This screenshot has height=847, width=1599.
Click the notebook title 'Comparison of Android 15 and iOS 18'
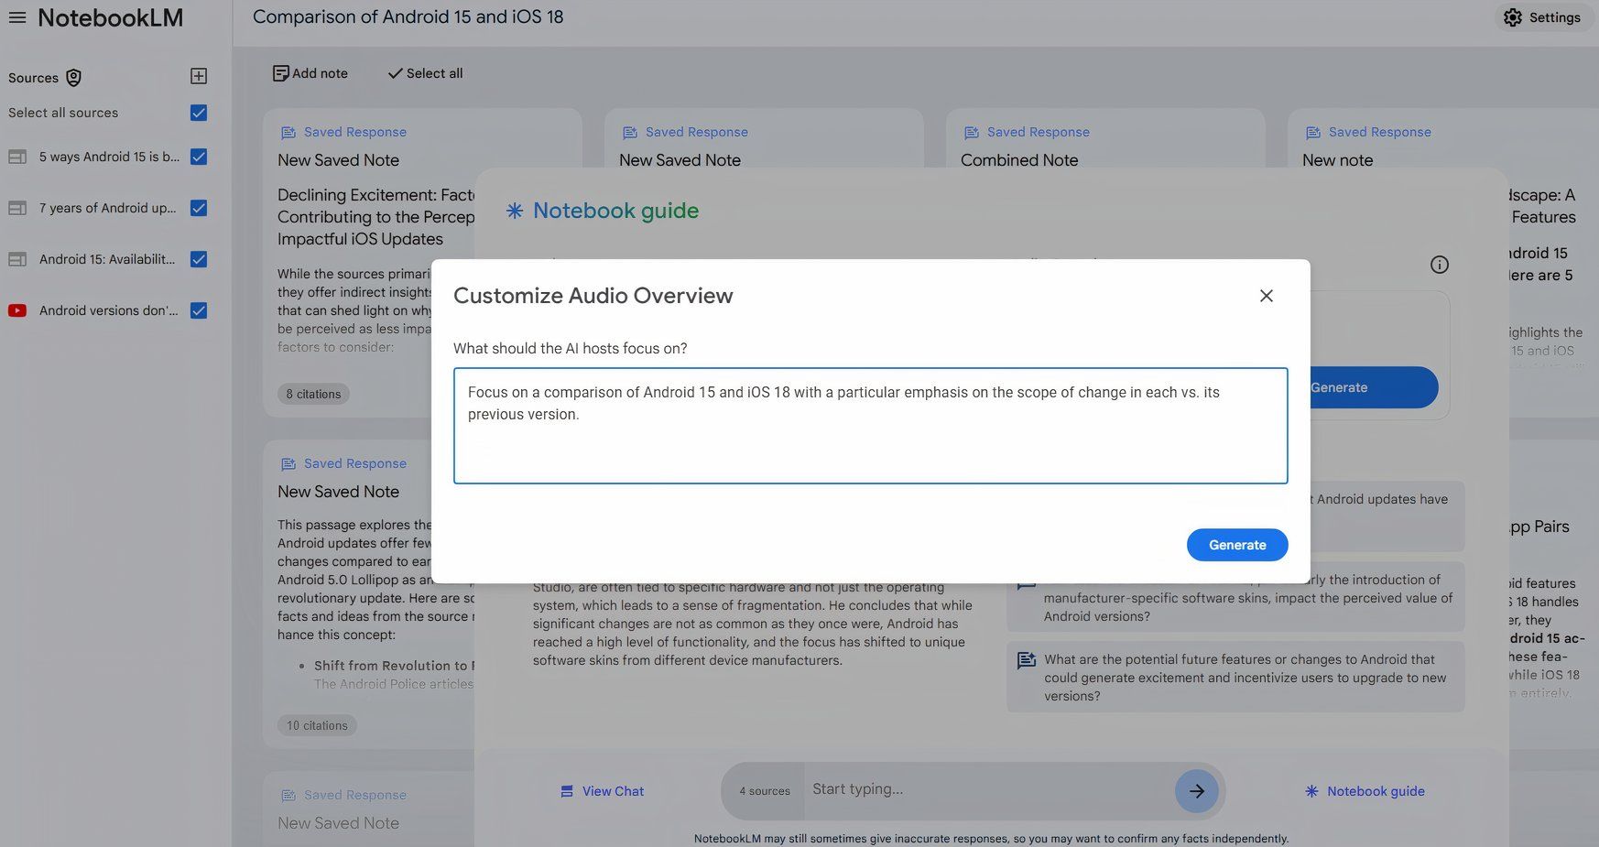click(x=408, y=16)
